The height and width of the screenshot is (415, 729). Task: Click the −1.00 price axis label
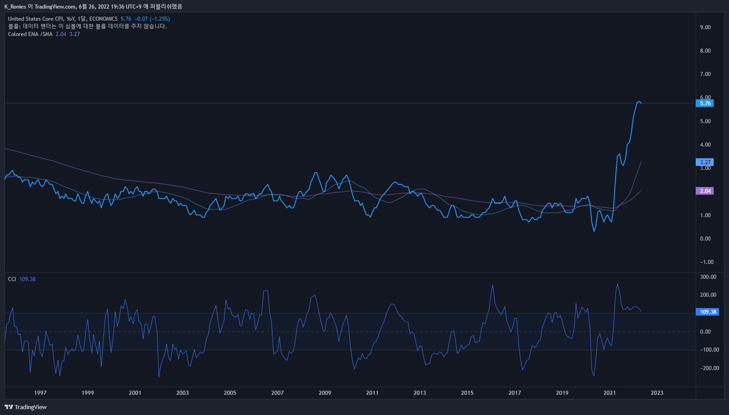pos(706,262)
